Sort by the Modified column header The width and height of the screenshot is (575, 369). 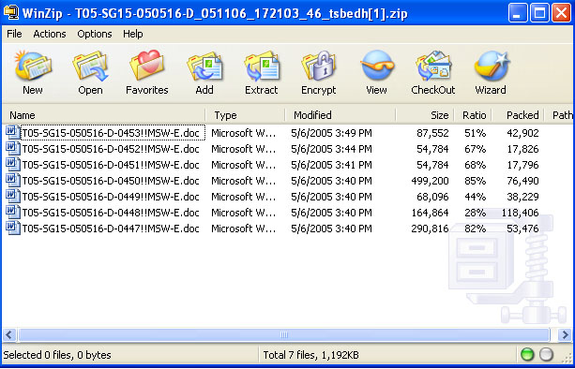click(x=340, y=115)
